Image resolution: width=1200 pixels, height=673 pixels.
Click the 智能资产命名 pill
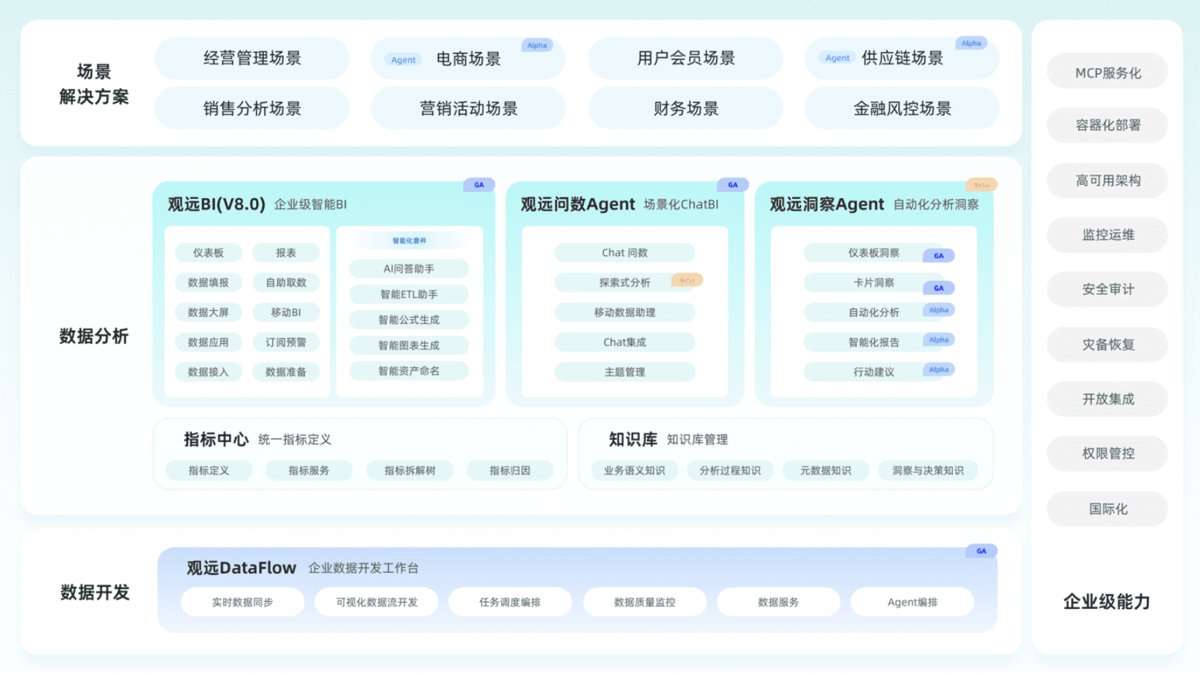pos(409,371)
